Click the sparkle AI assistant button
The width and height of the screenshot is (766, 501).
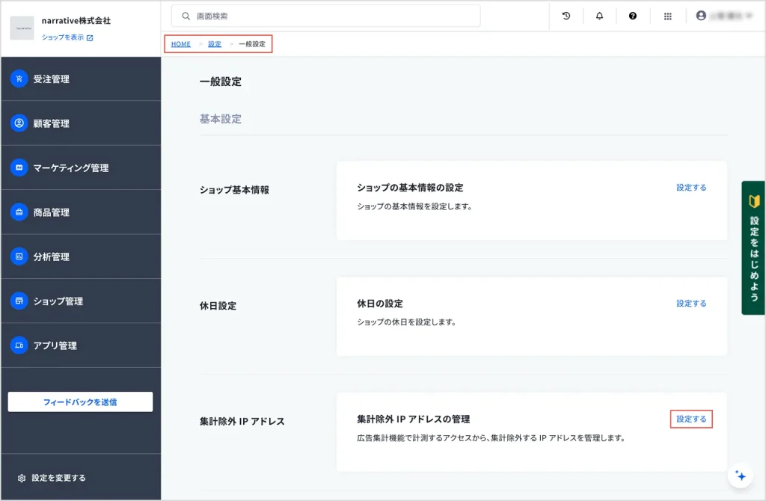(741, 476)
